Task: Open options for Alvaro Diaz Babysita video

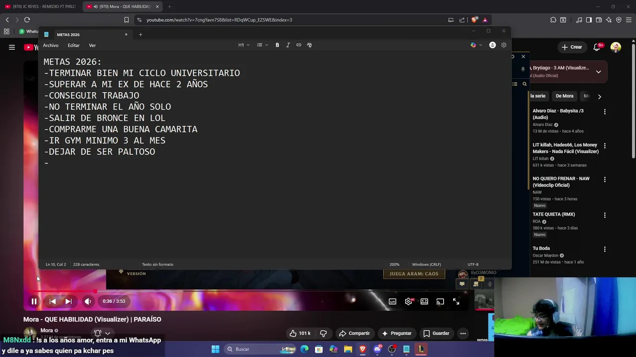Action: [x=605, y=112]
